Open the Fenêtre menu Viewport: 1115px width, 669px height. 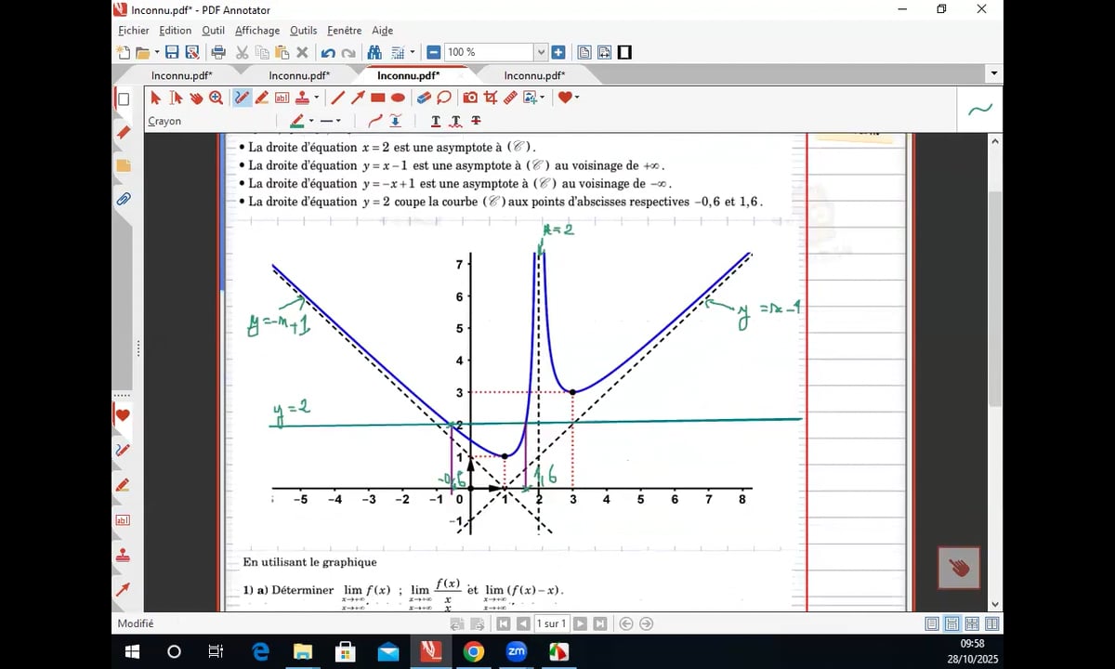click(x=344, y=31)
